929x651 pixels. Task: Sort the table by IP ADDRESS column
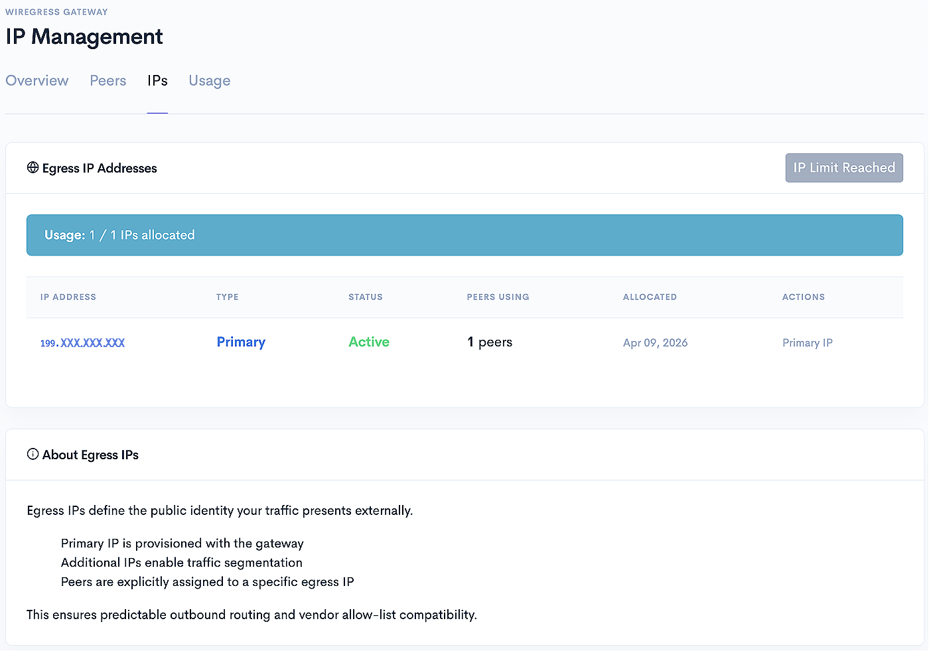68,297
